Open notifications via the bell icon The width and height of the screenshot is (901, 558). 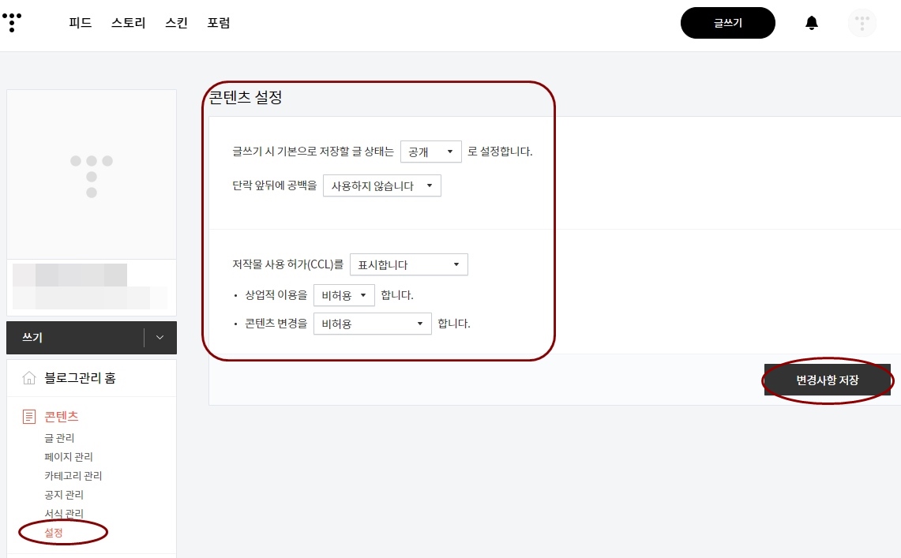pyautogui.click(x=811, y=23)
